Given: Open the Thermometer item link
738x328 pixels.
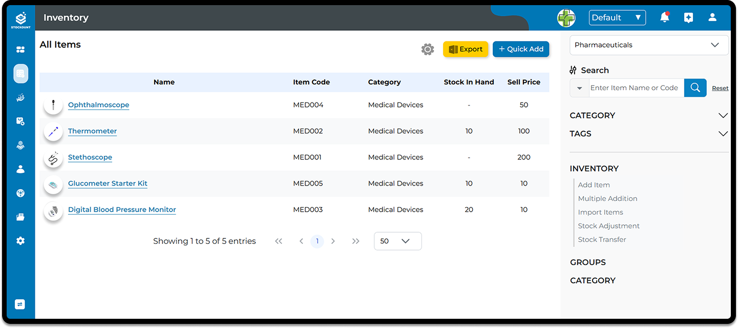Looking at the screenshot, I should click(92, 131).
